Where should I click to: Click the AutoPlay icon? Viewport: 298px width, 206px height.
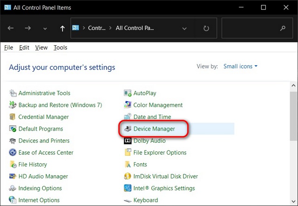click(128, 93)
